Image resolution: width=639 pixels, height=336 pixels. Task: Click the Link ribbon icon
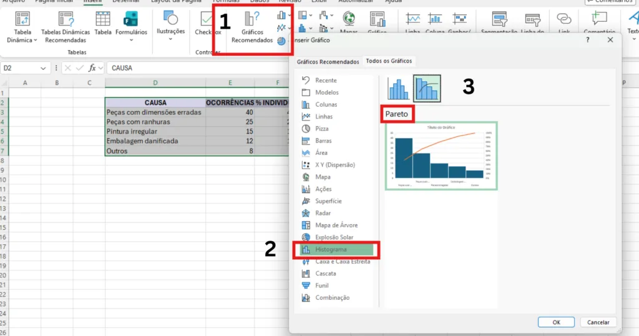click(x=564, y=19)
